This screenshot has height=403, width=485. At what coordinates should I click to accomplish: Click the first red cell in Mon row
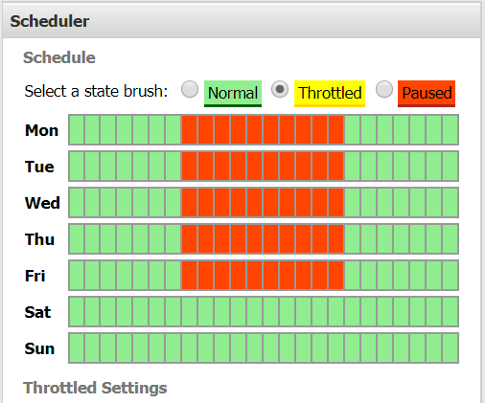[190, 130]
